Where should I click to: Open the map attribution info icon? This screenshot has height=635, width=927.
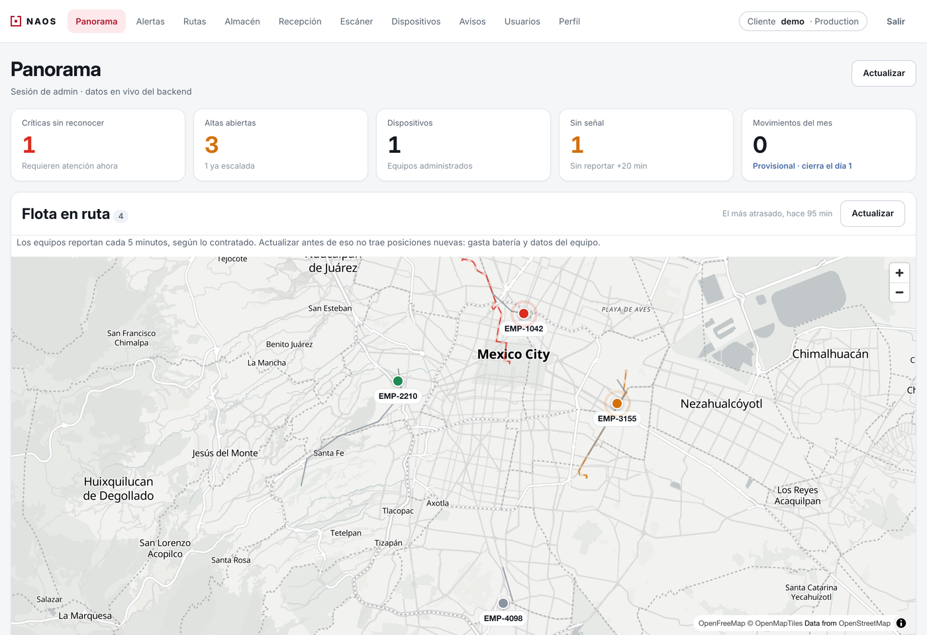901,623
